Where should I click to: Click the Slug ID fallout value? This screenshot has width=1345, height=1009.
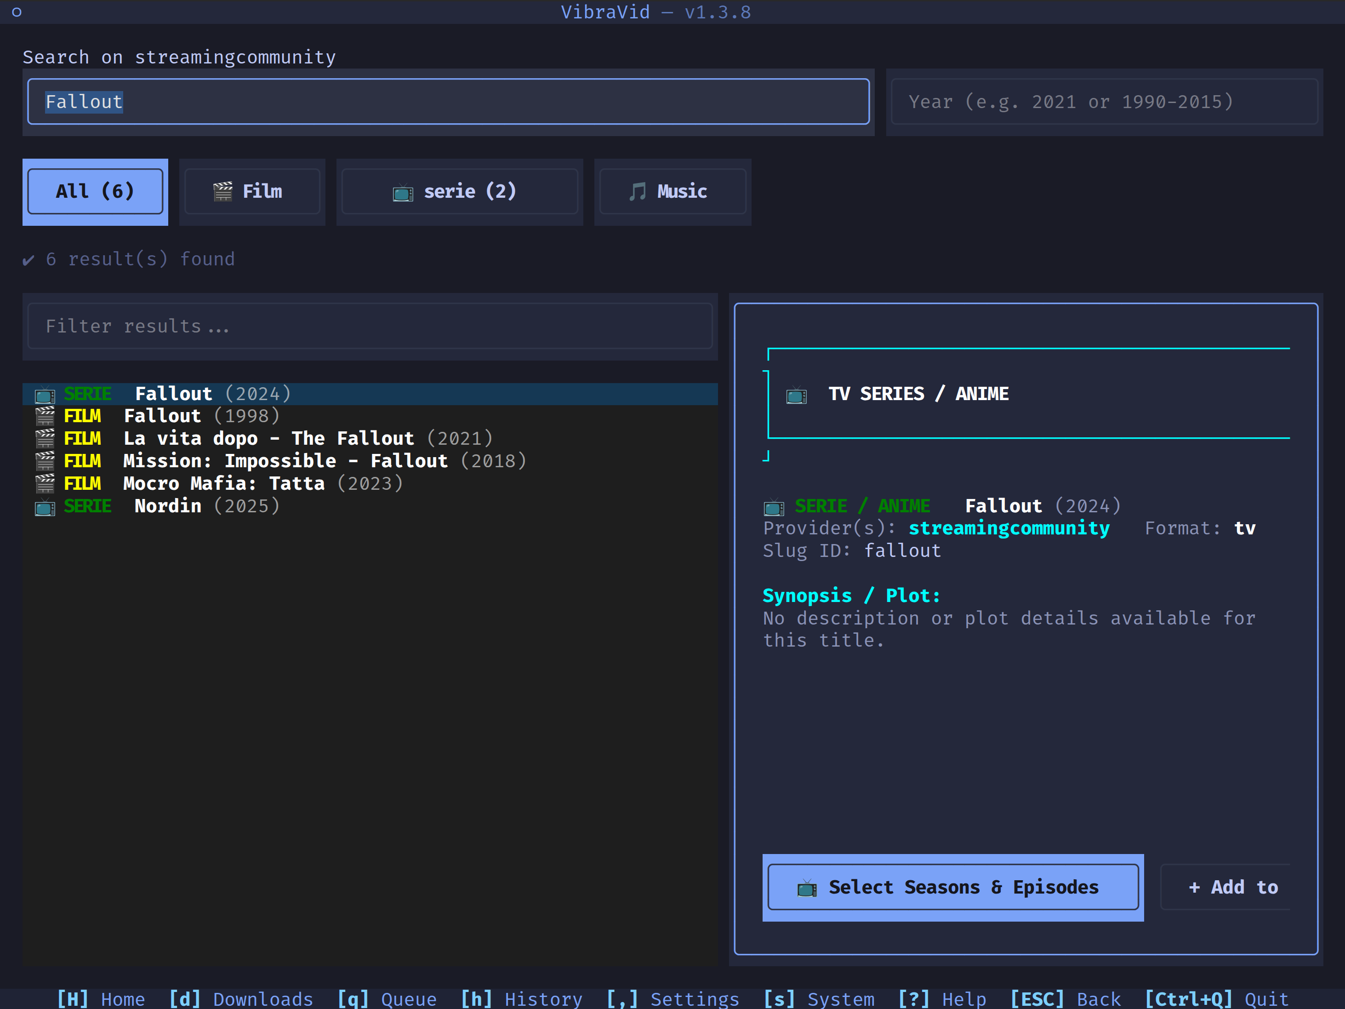(x=902, y=550)
